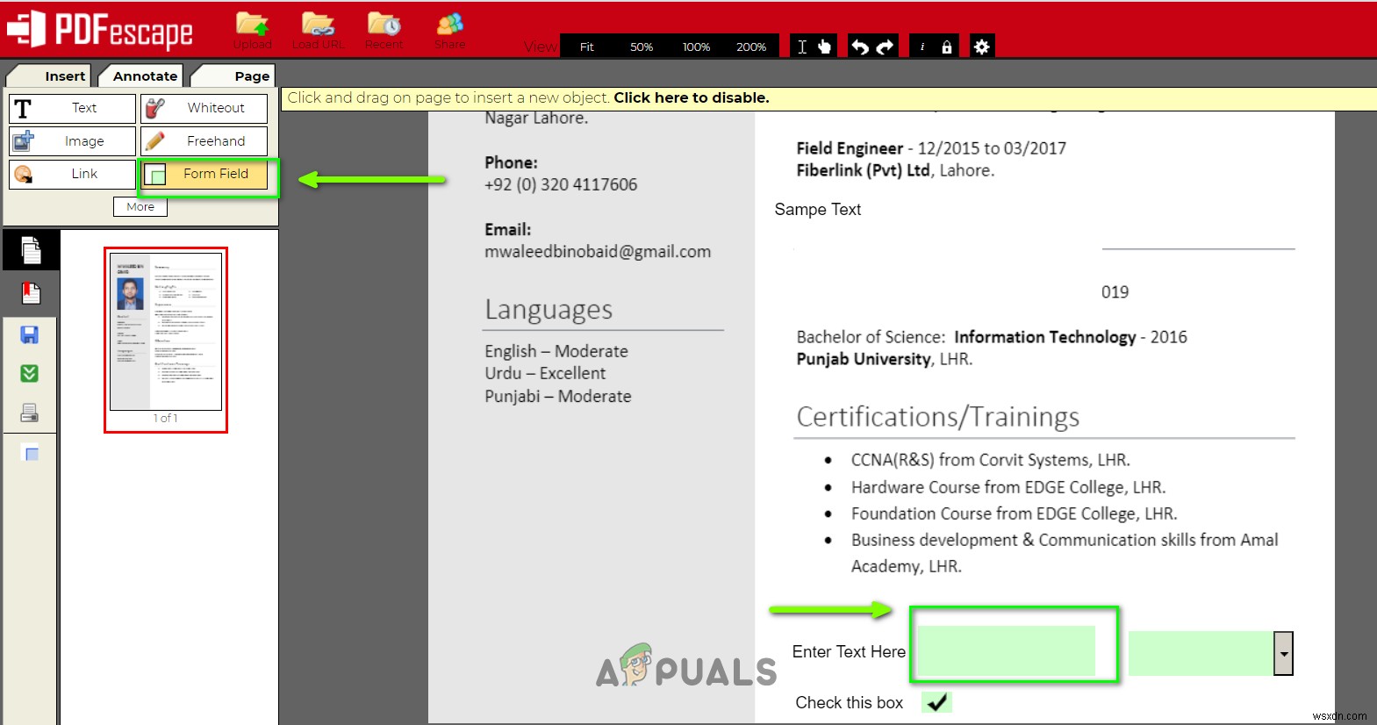
Task: Choose the Image insert tool
Action: 72,141
